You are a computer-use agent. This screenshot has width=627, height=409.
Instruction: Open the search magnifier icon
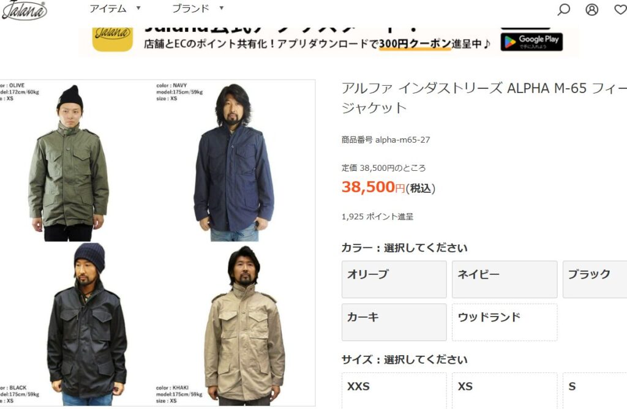pyautogui.click(x=563, y=9)
